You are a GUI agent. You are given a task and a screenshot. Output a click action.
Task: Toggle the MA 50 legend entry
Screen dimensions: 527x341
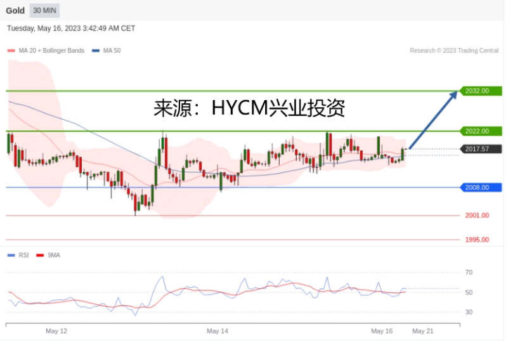click(x=107, y=51)
